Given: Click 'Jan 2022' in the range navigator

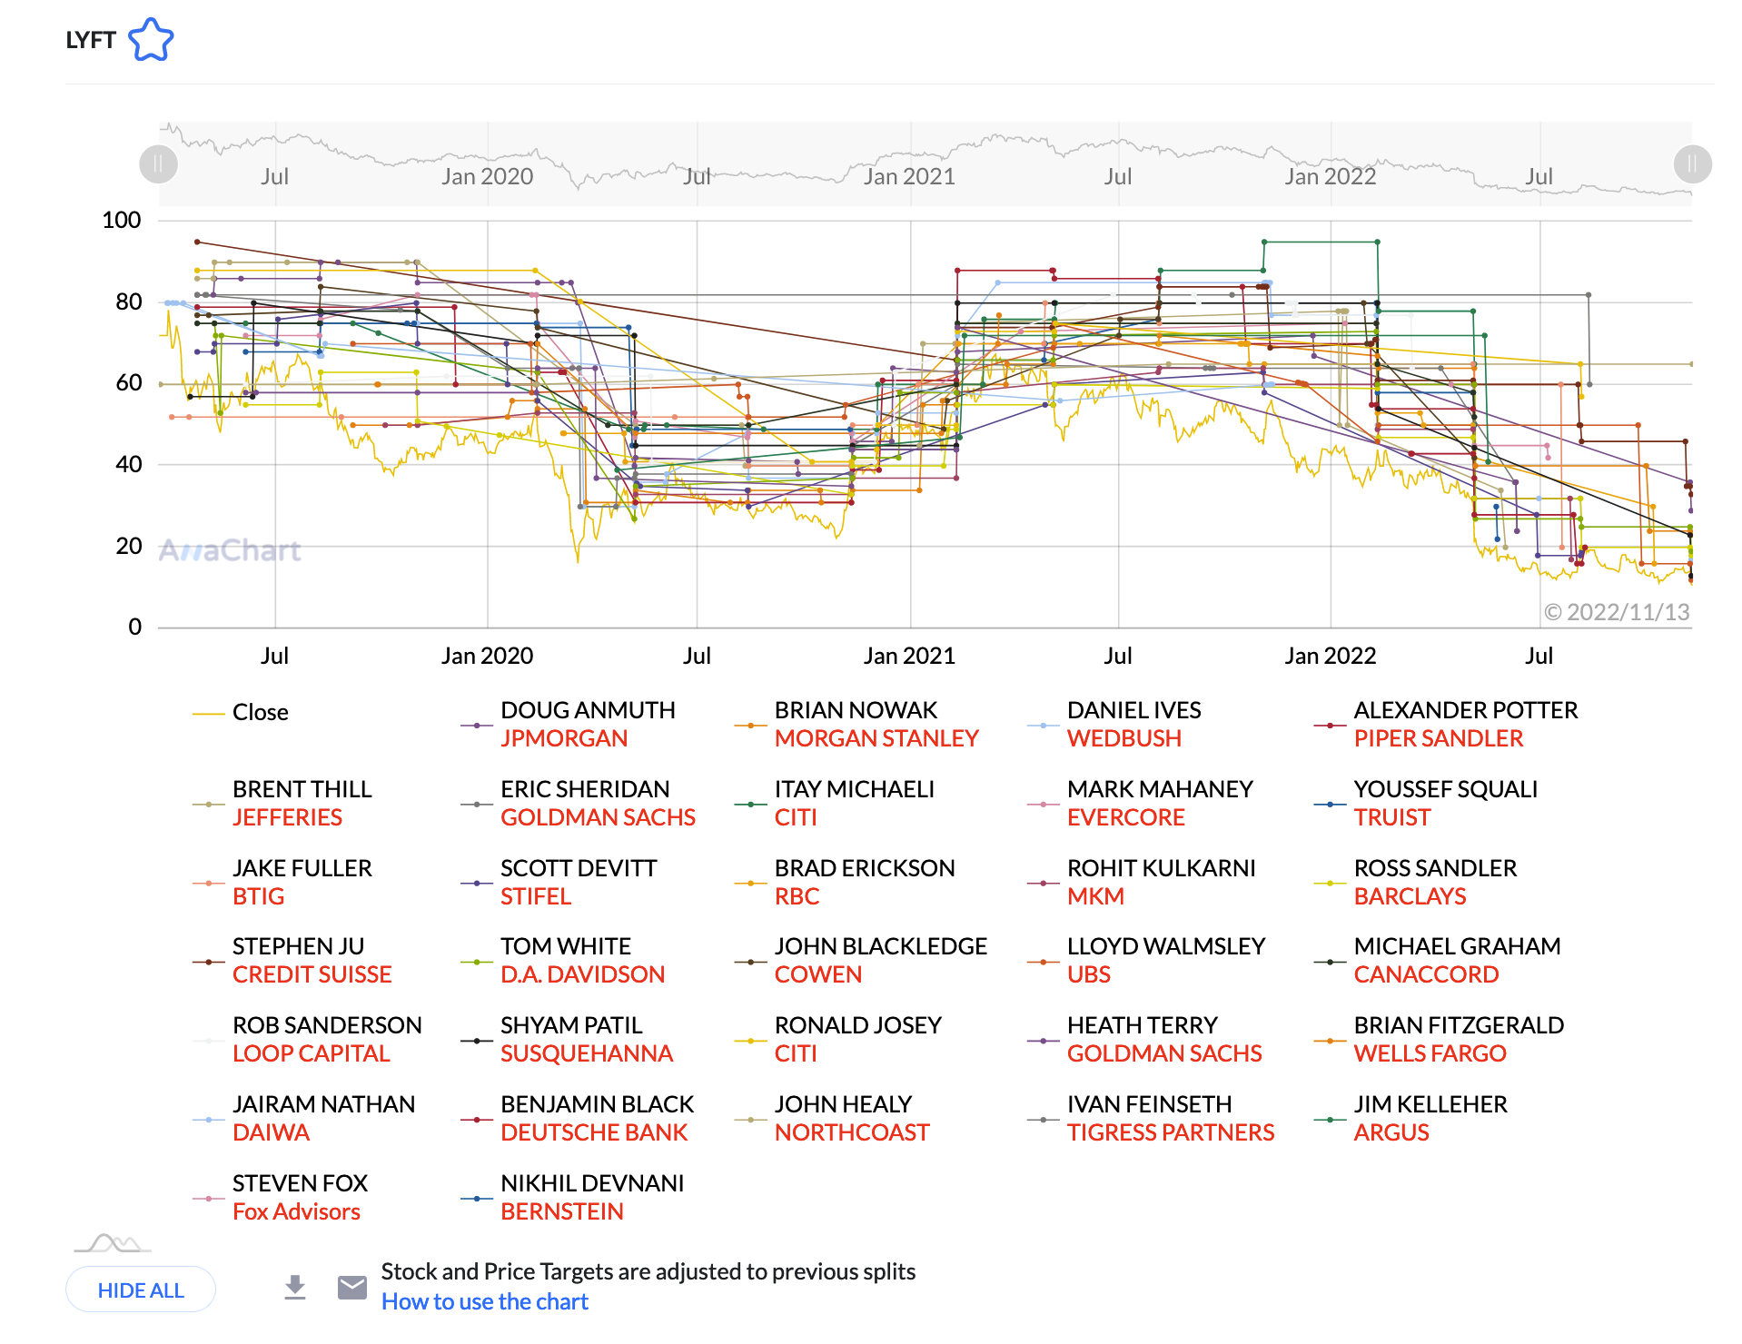Looking at the screenshot, I should 1331,176.
